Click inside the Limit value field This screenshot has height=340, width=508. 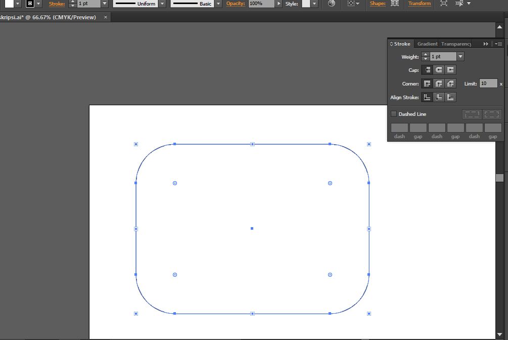click(487, 83)
